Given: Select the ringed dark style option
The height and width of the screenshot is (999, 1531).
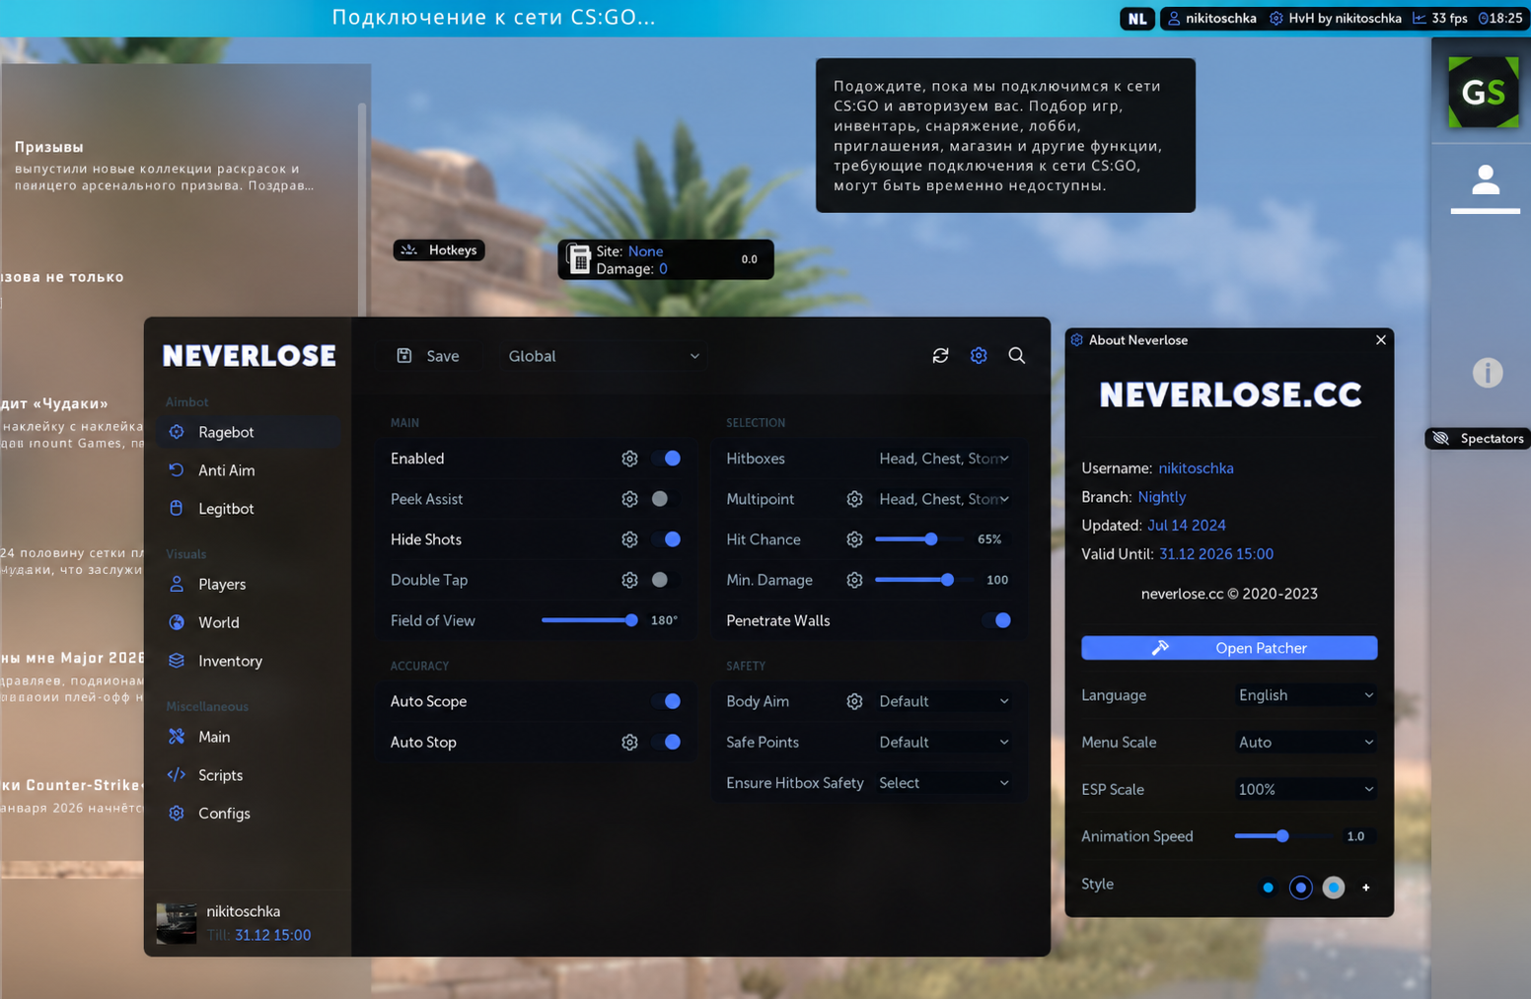Looking at the screenshot, I should (1301, 888).
